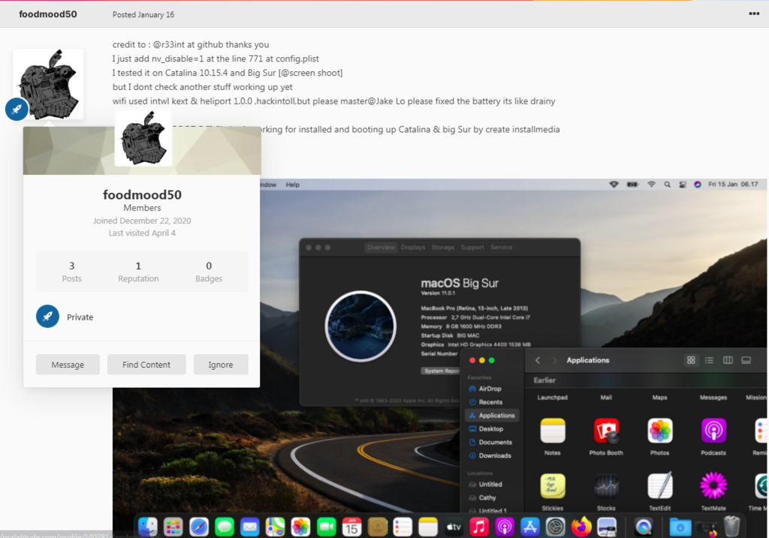Click the Trash icon in the dock
Screen dimensions: 769x538
[x=731, y=527]
